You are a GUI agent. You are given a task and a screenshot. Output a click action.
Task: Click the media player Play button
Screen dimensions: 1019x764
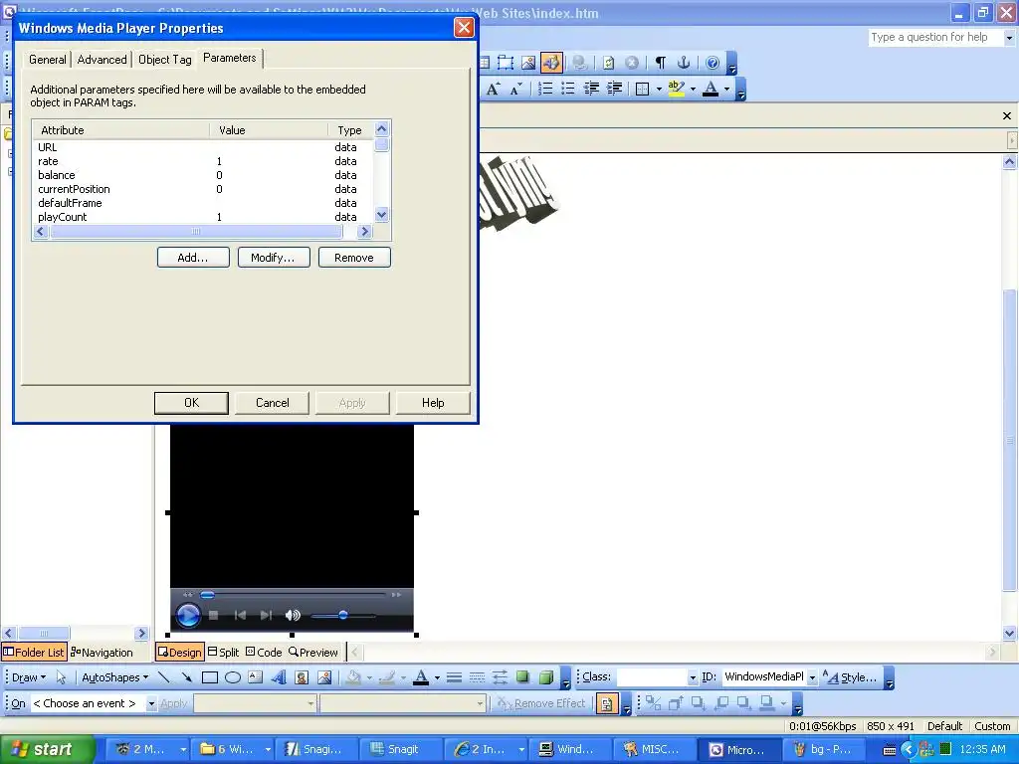pyautogui.click(x=188, y=615)
